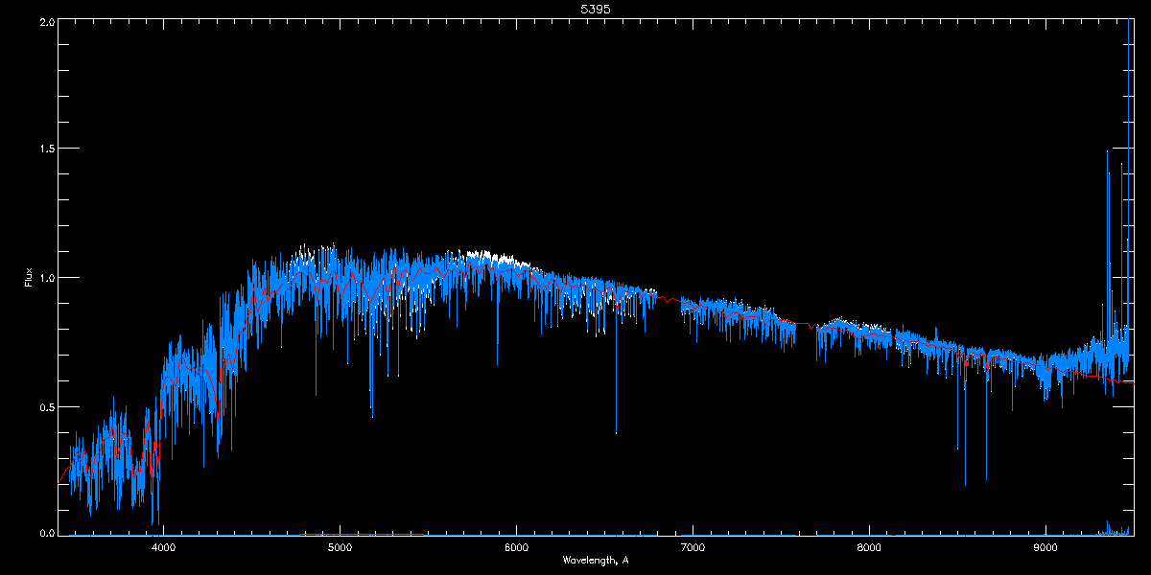Image resolution: width=1151 pixels, height=575 pixels.
Task: Select the 8000 x-axis tick label
Action: [869, 547]
